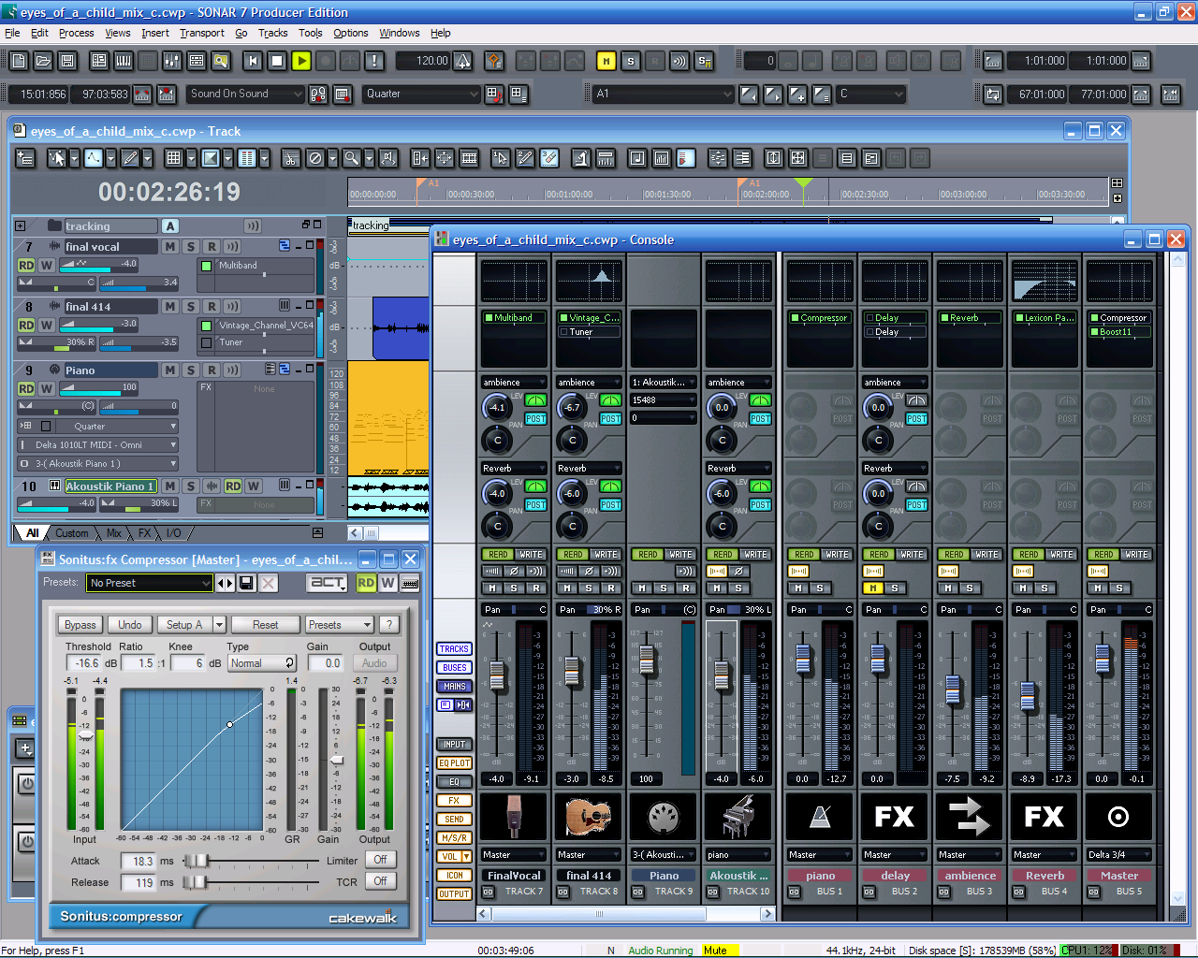Toggle EQ PLOT section in Console sidebar
Image resolution: width=1198 pixels, height=958 pixels.
(x=454, y=763)
